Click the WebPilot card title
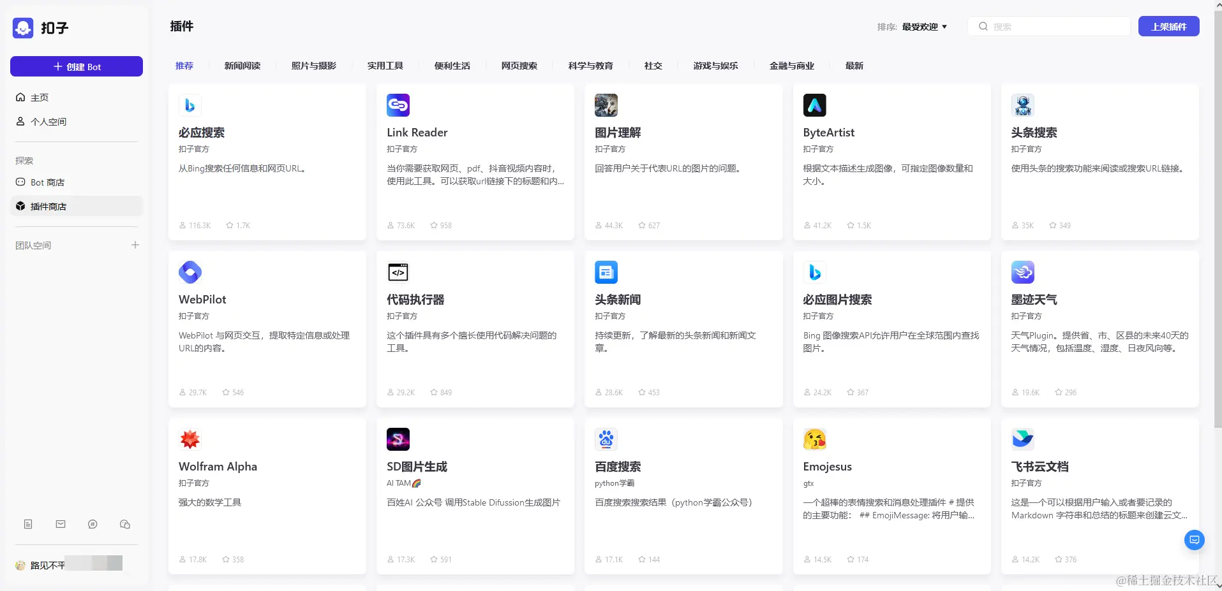Viewport: 1222px width, 591px height. [202, 300]
